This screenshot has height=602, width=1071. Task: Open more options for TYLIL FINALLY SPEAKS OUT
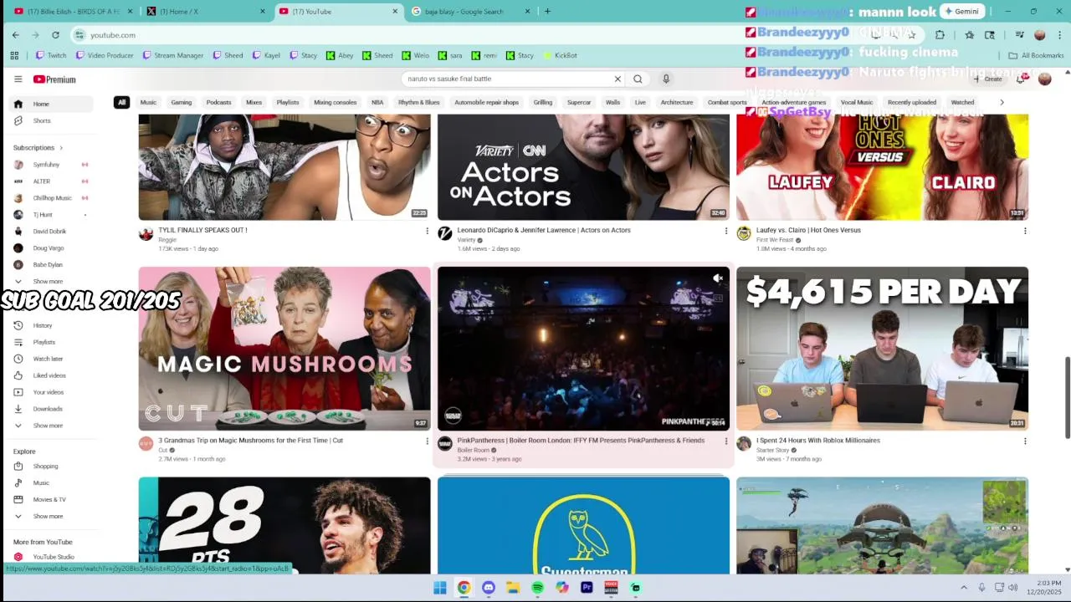pyautogui.click(x=427, y=231)
